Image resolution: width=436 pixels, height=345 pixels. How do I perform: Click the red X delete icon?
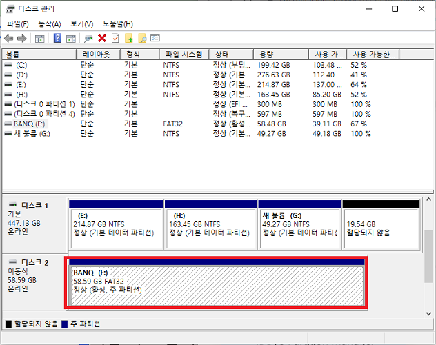(102, 39)
